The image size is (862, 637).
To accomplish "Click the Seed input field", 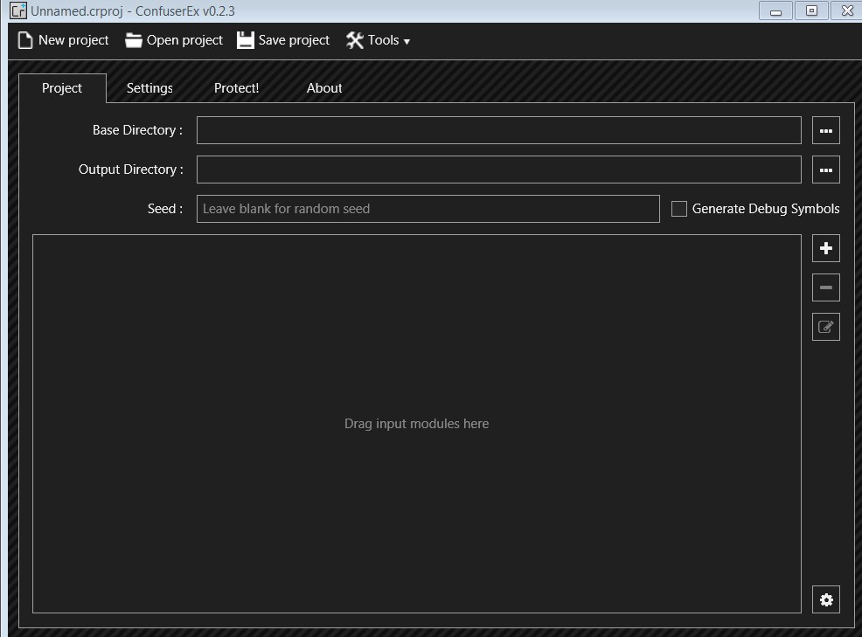I will click(x=428, y=209).
